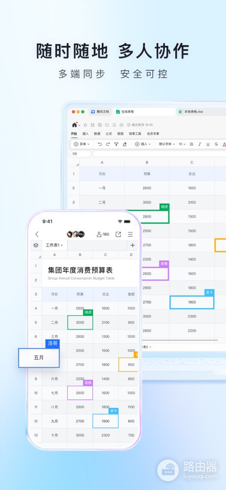Open collaborator avatars in the phone header

pyautogui.click(x=76, y=234)
